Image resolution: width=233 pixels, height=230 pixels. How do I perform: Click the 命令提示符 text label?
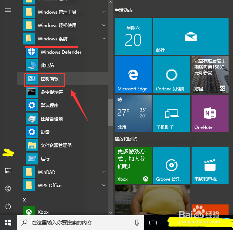coord(52,92)
